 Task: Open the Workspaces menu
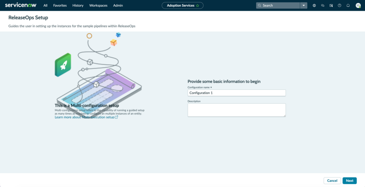pyautogui.click(x=98, y=5)
